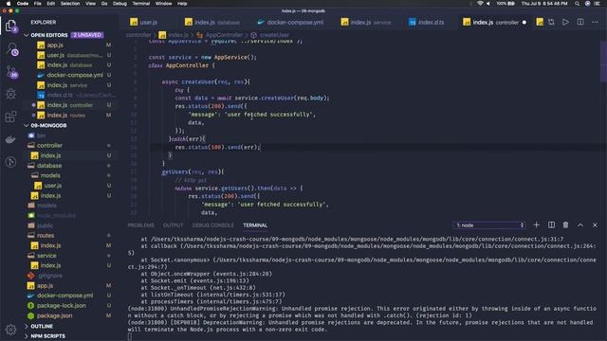Collapse the service folder in explorer
This screenshot has height=341, width=607.
[46, 256]
